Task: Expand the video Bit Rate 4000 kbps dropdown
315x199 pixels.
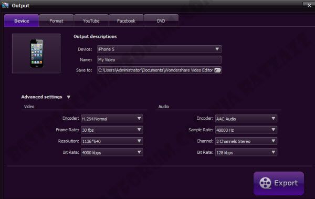Action: pyautogui.click(x=112, y=152)
